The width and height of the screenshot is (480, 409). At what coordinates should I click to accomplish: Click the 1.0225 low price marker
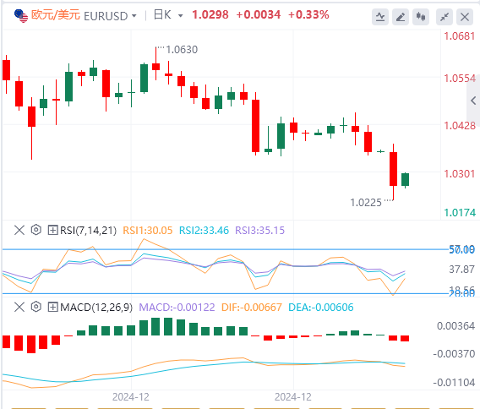(366, 203)
